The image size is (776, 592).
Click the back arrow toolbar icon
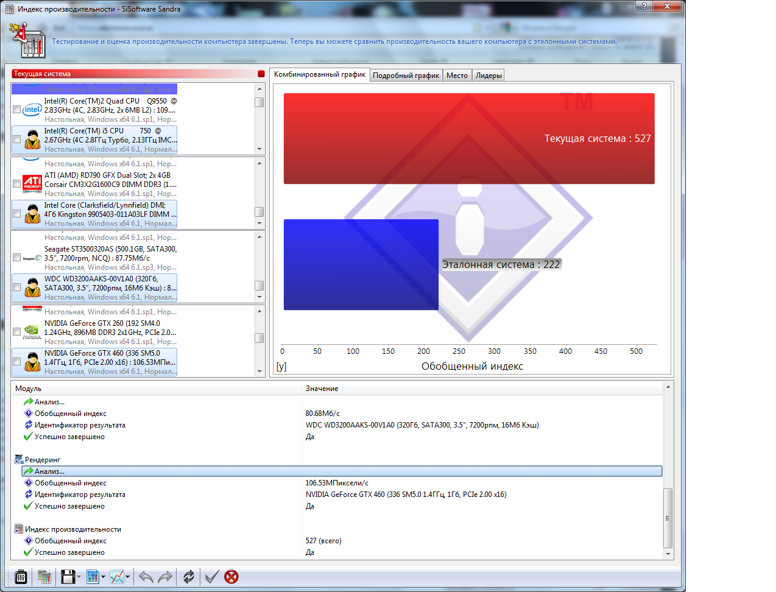coord(146,577)
